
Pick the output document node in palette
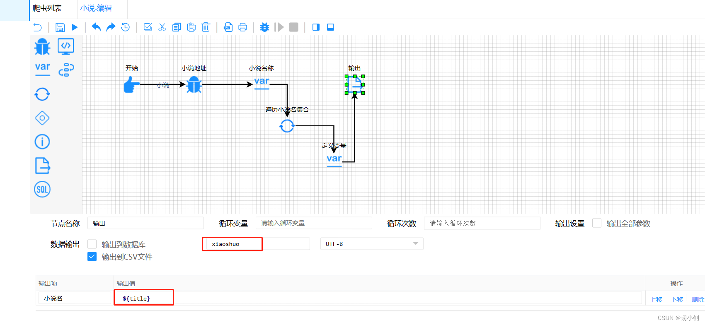pos(42,166)
